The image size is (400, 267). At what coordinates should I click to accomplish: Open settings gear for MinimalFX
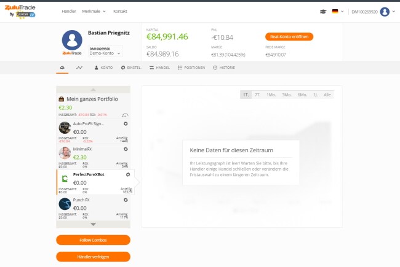tap(126, 149)
